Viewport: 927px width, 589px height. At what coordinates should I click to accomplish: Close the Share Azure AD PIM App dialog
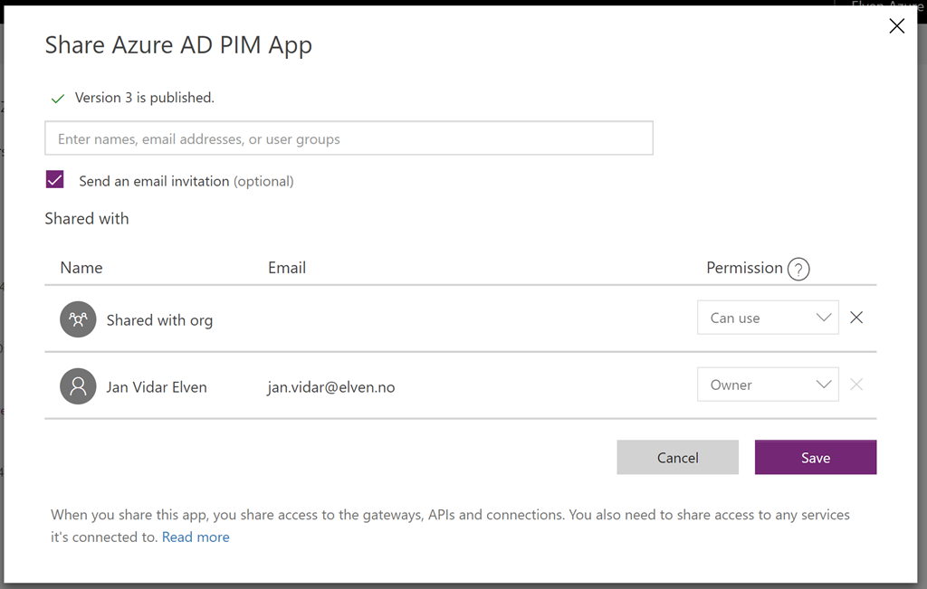click(896, 26)
